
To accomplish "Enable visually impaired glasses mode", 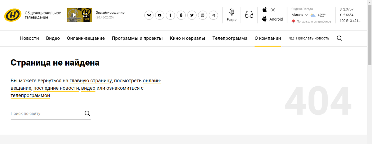I will (249, 15).
